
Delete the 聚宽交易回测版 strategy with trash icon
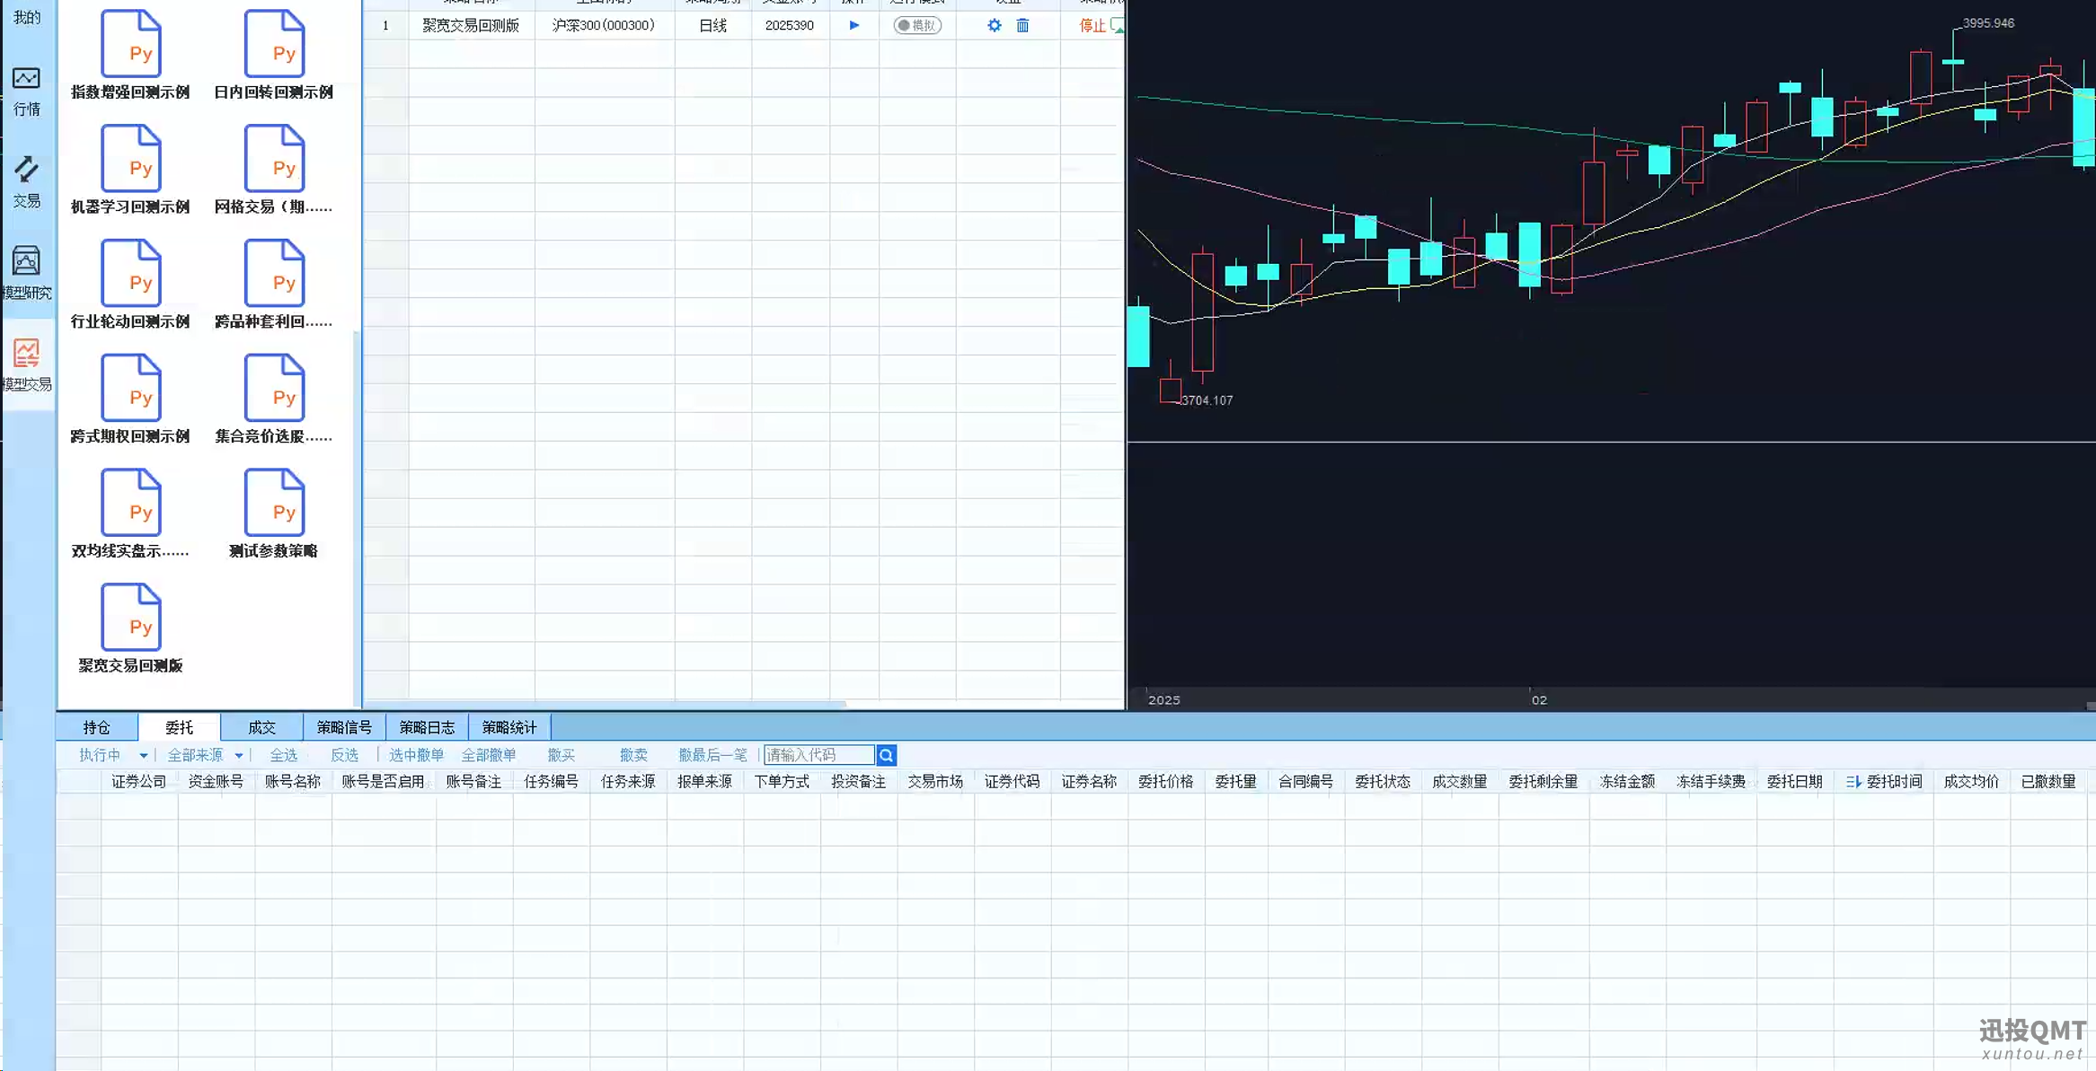[x=1022, y=25]
